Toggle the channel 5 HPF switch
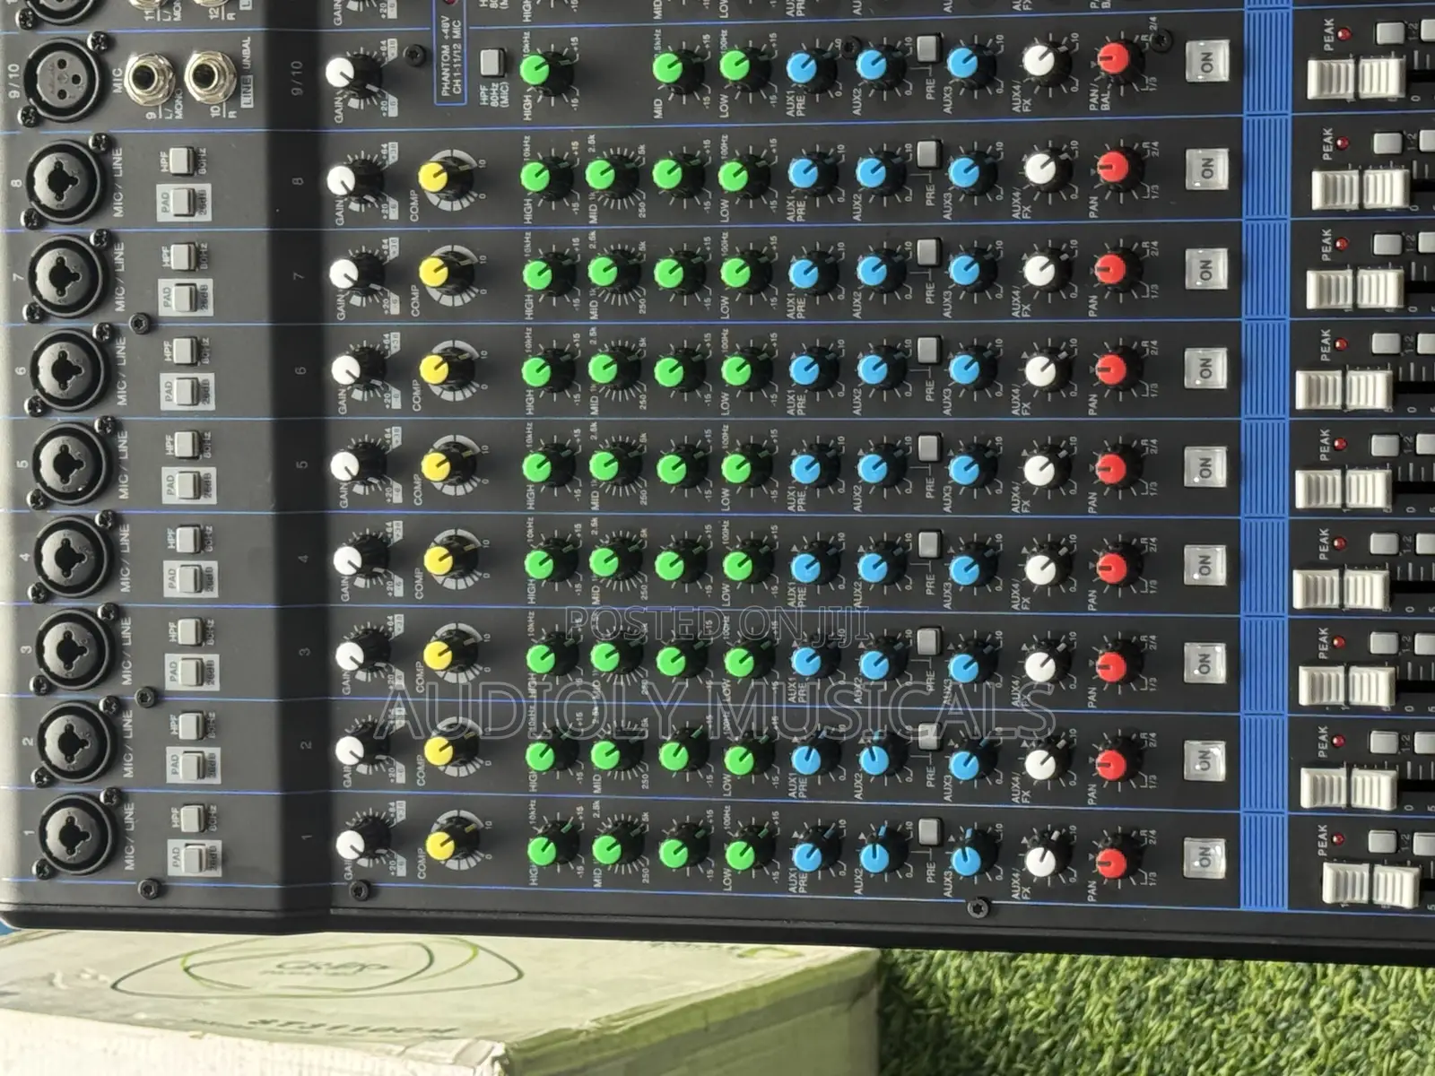 pyautogui.click(x=187, y=444)
